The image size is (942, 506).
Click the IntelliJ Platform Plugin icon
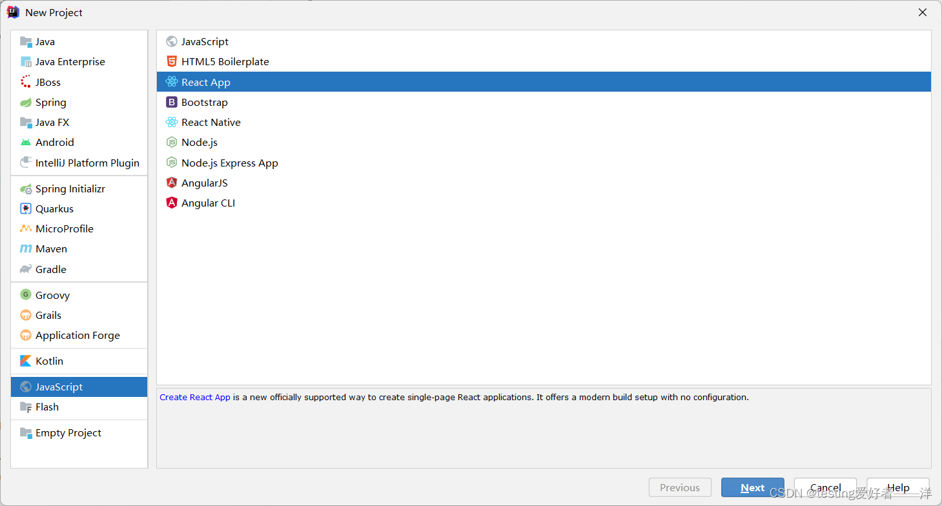26,163
